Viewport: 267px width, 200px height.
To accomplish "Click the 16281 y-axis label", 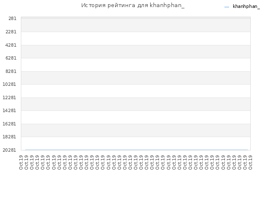I will click(9, 124).
